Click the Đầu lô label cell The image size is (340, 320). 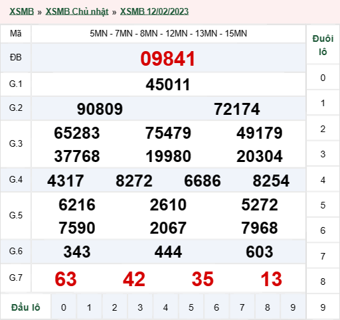[x=26, y=307]
